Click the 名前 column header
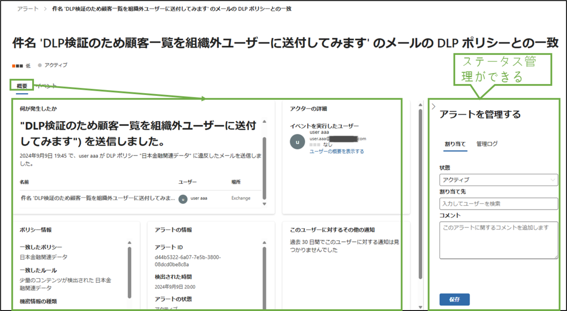 pyautogui.click(x=25, y=181)
